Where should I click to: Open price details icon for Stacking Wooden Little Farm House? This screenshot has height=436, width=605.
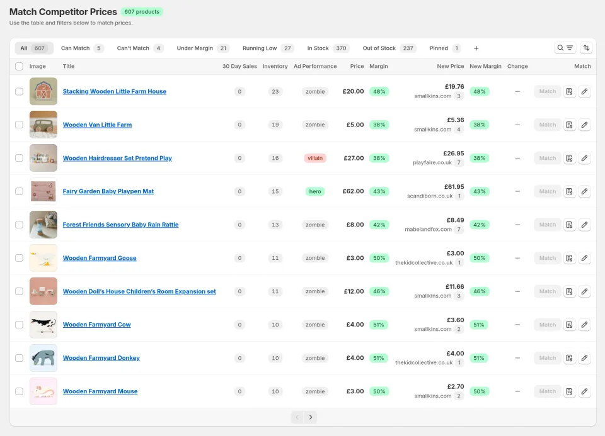[569, 91]
